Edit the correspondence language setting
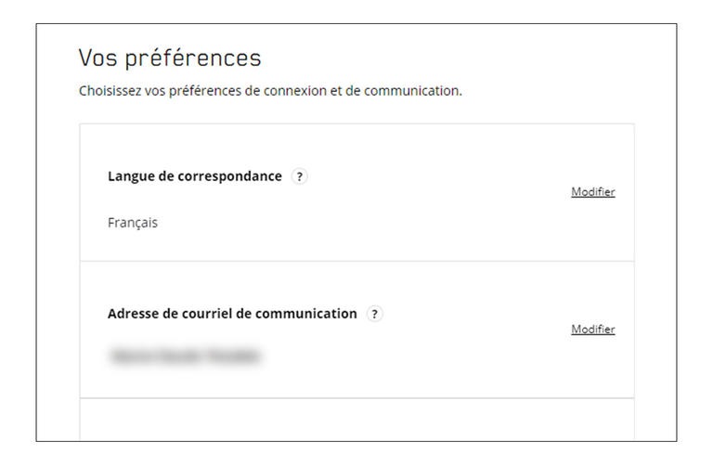The width and height of the screenshot is (713, 465). 593,192
